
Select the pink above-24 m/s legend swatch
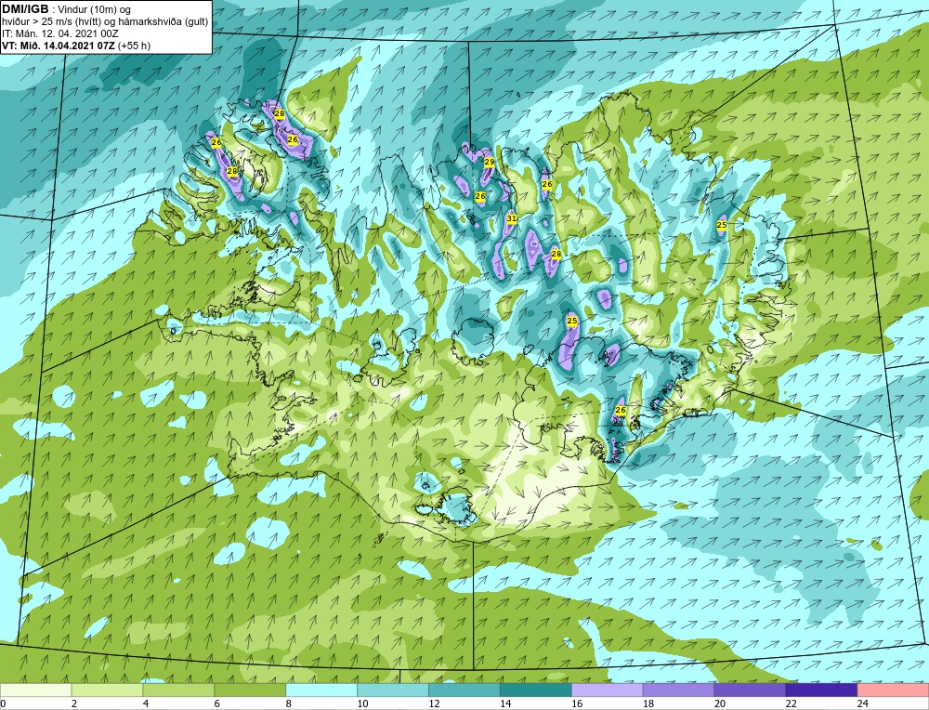click(893, 690)
